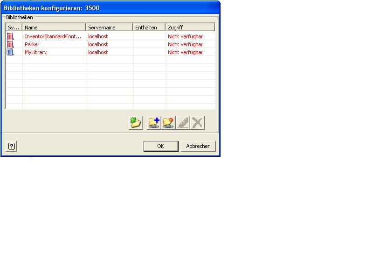The width and height of the screenshot is (373, 280).
Task: Open help with the question mark icon
Action: point(11,146)
